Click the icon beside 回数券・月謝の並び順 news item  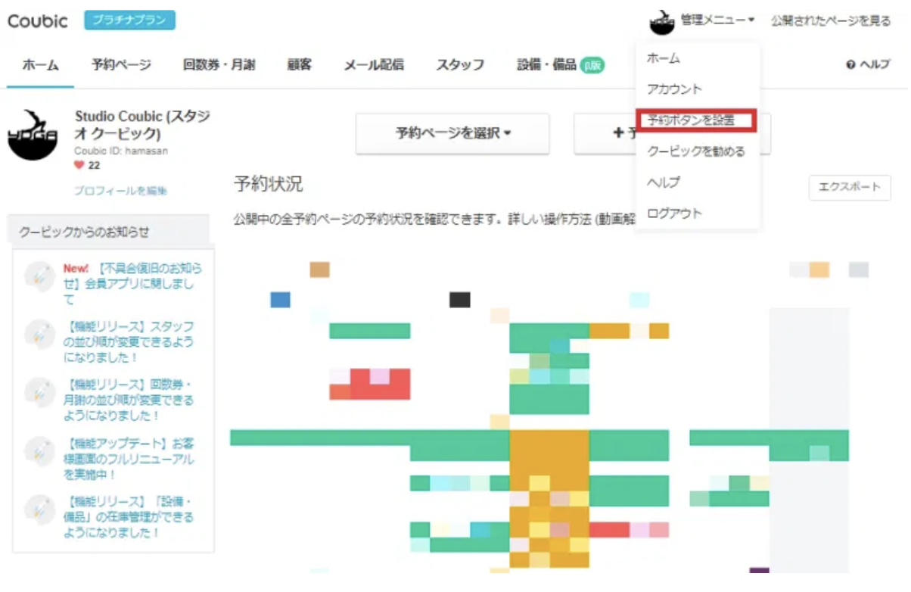(39, 393)
